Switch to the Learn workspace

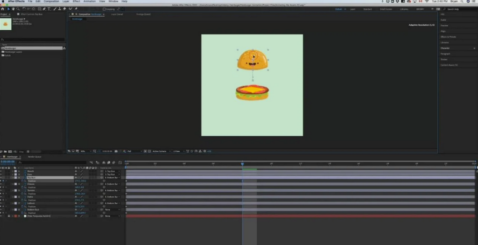[353, 9]
